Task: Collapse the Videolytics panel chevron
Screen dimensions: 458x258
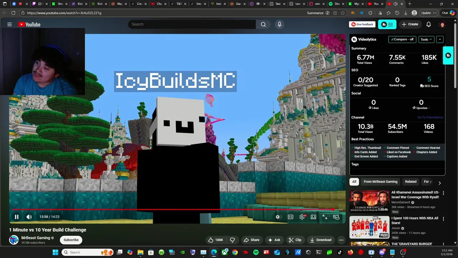Action: point(440,39)
